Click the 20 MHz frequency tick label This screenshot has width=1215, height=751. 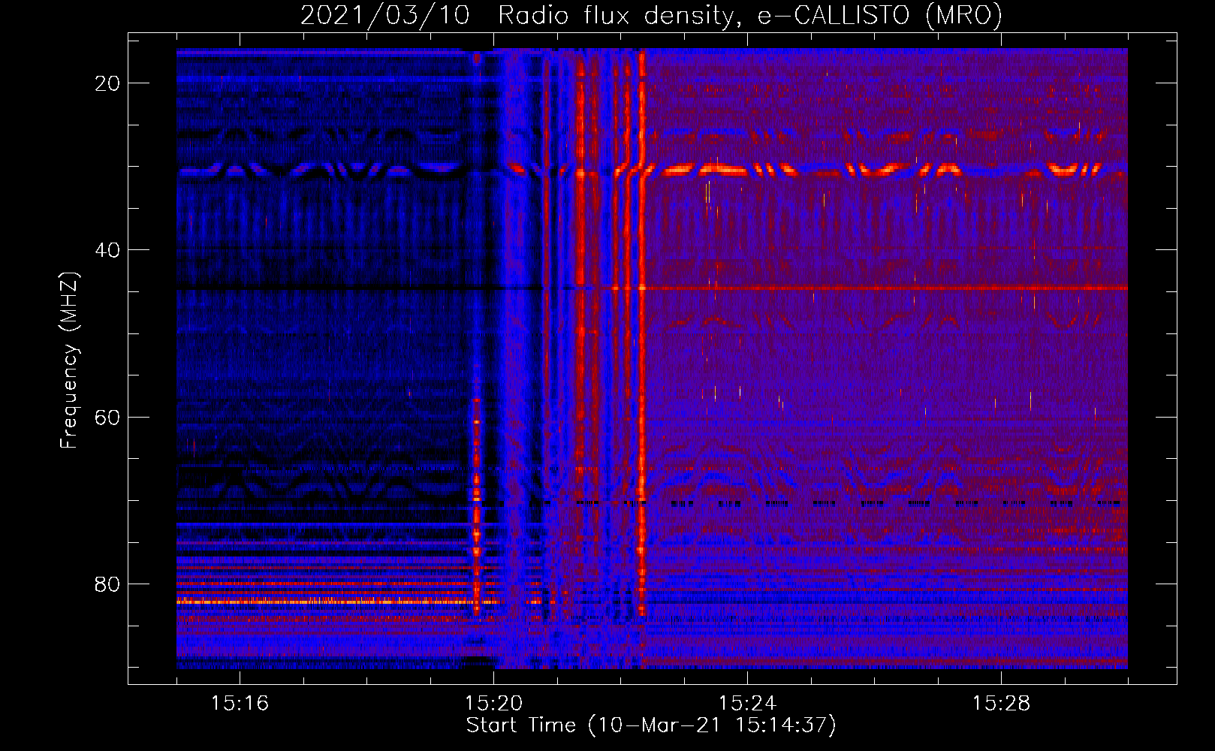click(x=107, y=83)
